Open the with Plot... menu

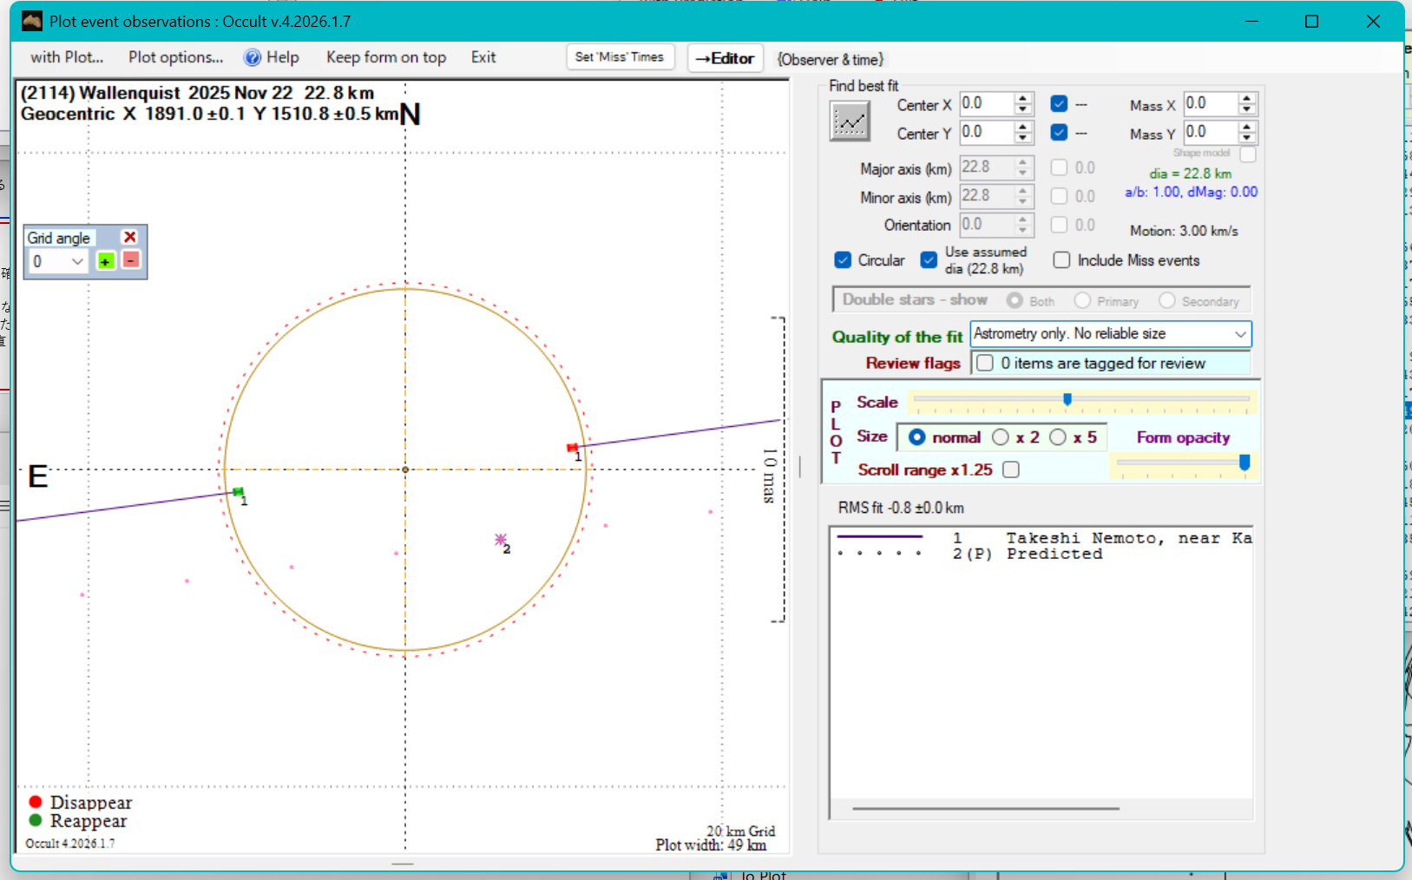(67, 57)
